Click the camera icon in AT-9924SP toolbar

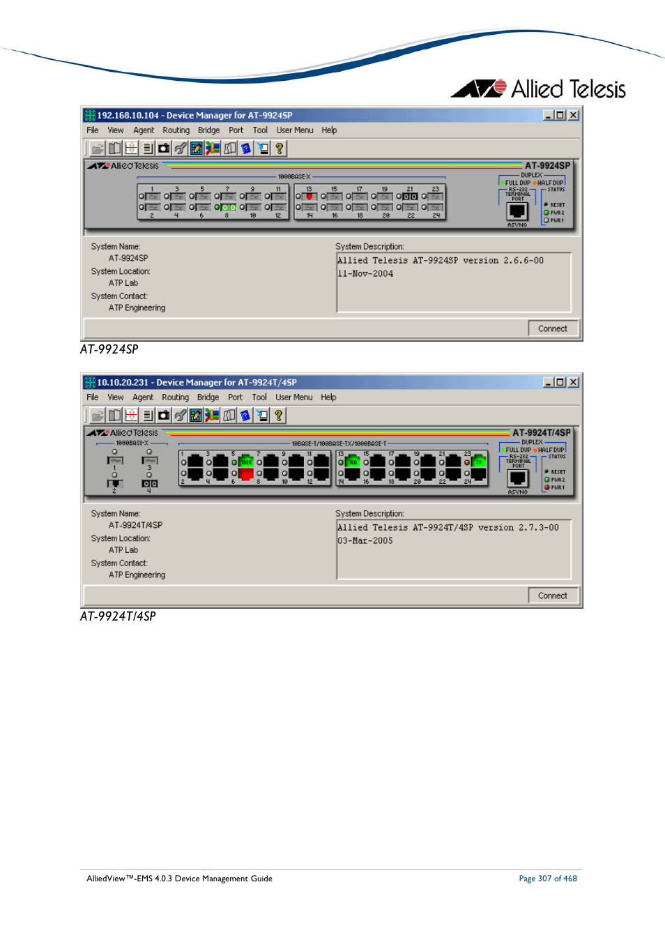[x=164, y=149]
